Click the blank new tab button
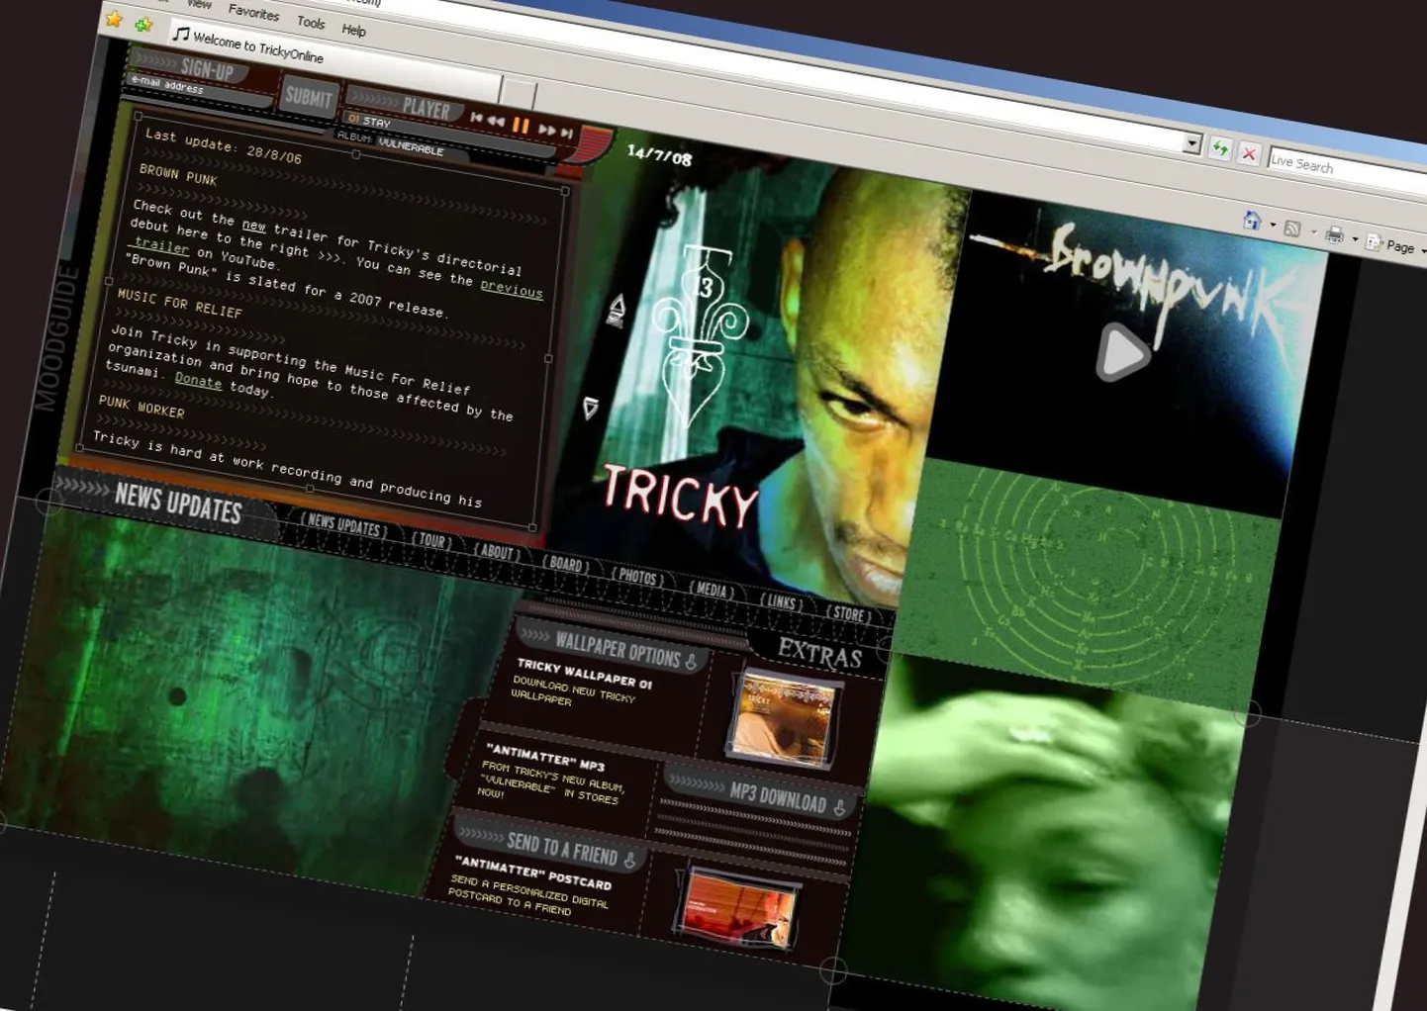 pyautogui.click(x=518, y=93)
